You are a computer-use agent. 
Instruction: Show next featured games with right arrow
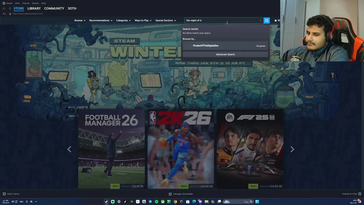(x=292, y=149)
